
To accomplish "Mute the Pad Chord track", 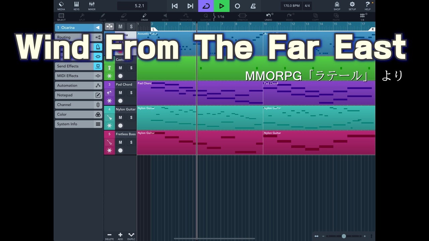I will tap(120, 93).
